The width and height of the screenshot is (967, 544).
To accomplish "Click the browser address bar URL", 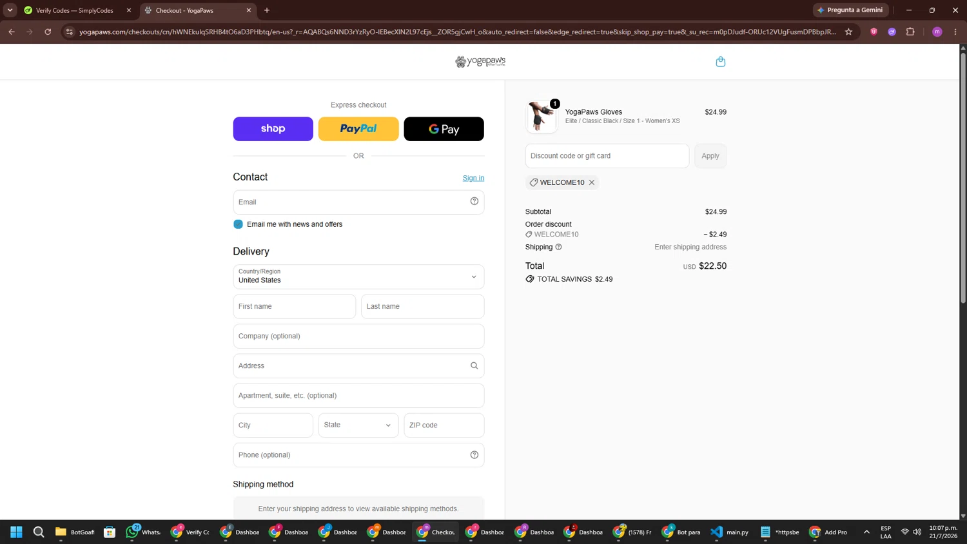I will (458, 32).
